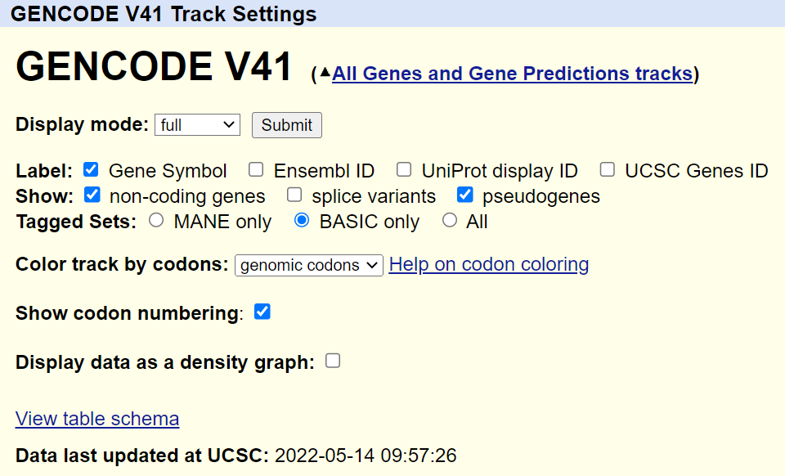Click the GENCODE V41 Track Settings title bar
Viewport: 785px width, 476px height.
pos(164,14)
